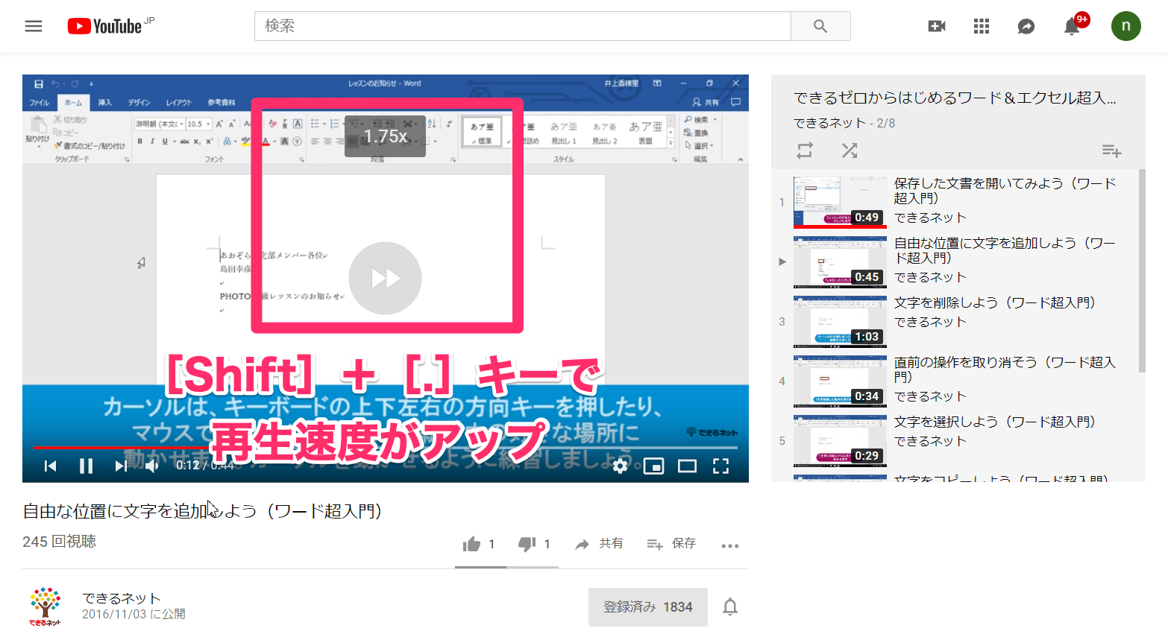
Task: Focus the 検索 search field
Action: [x=522, y=26]
